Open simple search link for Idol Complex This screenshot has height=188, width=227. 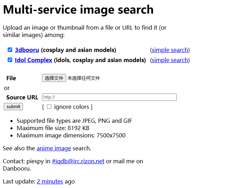170,60
